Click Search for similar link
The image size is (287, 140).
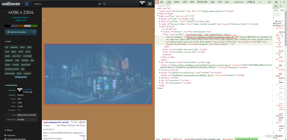tap(21, 17)
